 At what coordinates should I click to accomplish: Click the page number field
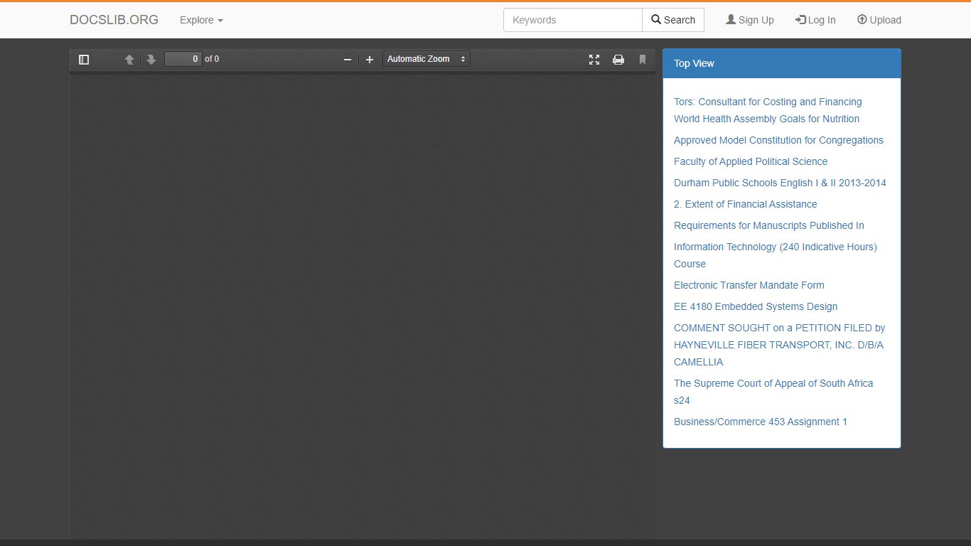(183, 59)
